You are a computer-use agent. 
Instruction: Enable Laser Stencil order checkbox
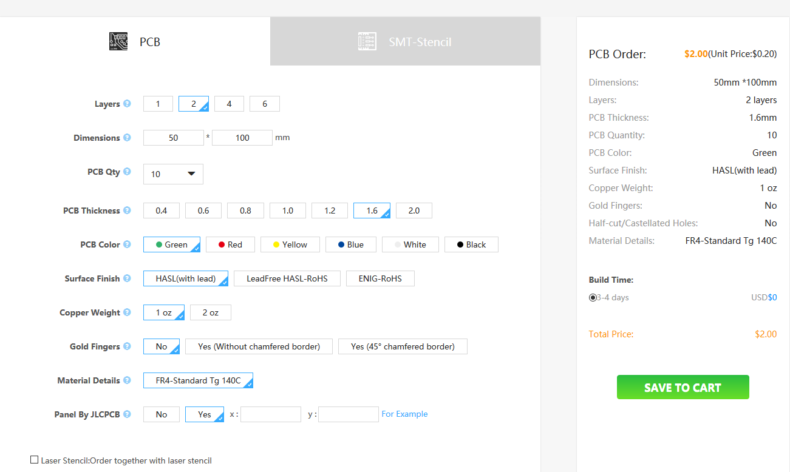(35, 460)
